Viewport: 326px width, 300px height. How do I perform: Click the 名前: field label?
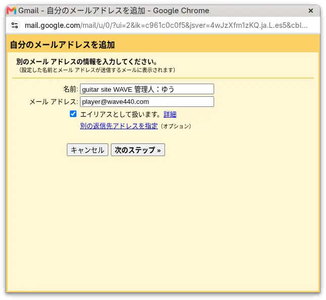click(71, 89)
